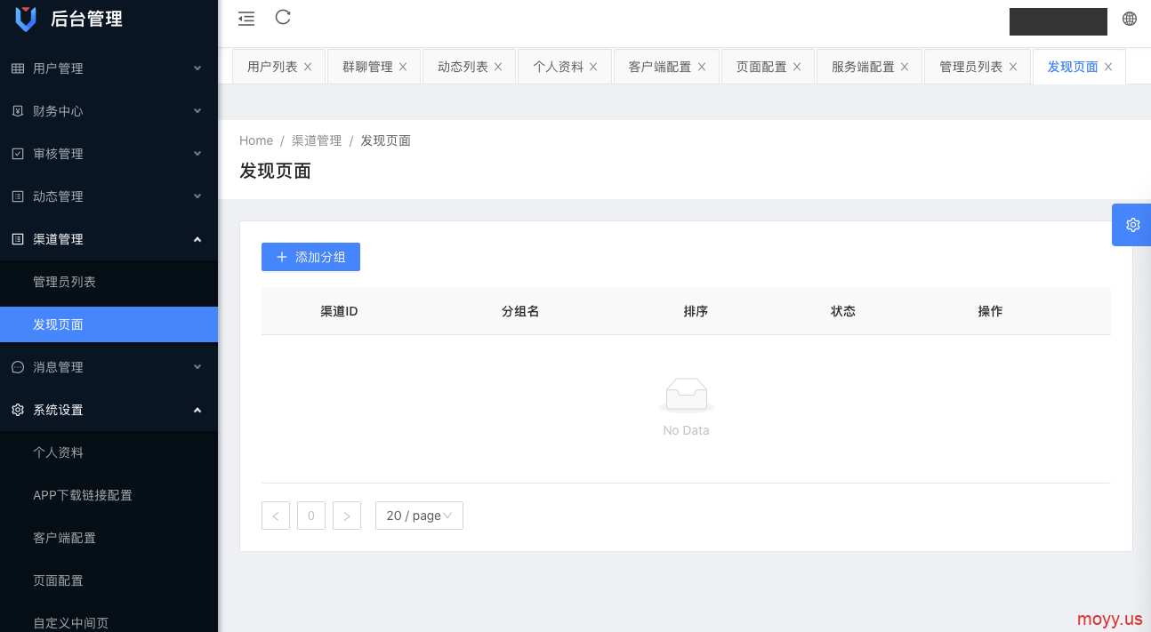Select 发现页面 in the sidebar
The height and width of the screenshot is (632, 1151).
(x=109, y=324)
